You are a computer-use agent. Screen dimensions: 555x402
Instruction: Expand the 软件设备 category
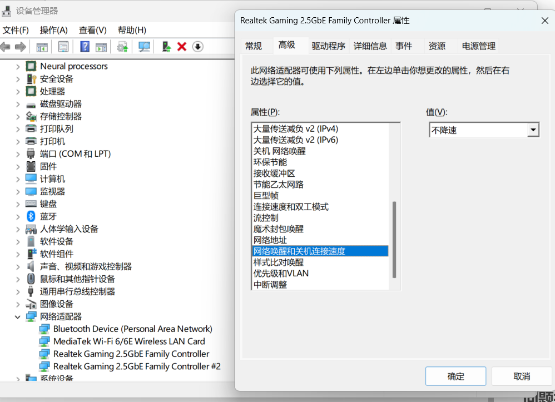18,242
